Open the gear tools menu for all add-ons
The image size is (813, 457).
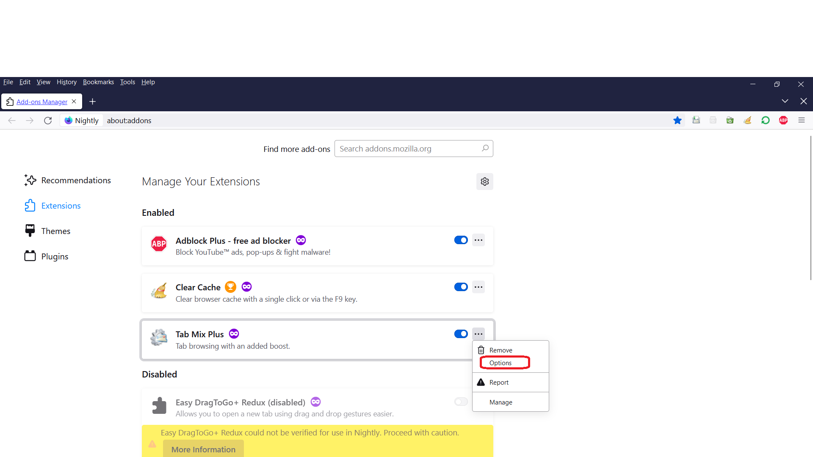(x=485, y=182)
